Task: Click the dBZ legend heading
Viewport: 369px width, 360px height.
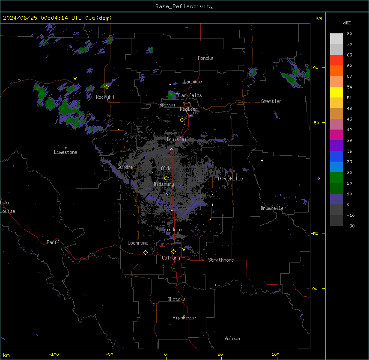Action: pos(347,23)
